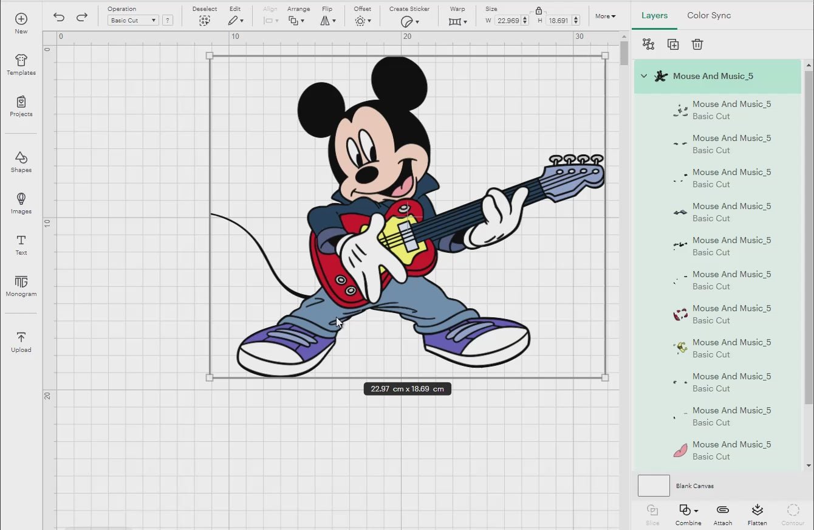Open the More menu
This screenshot has width=814, height=530.
click(605, 16)
